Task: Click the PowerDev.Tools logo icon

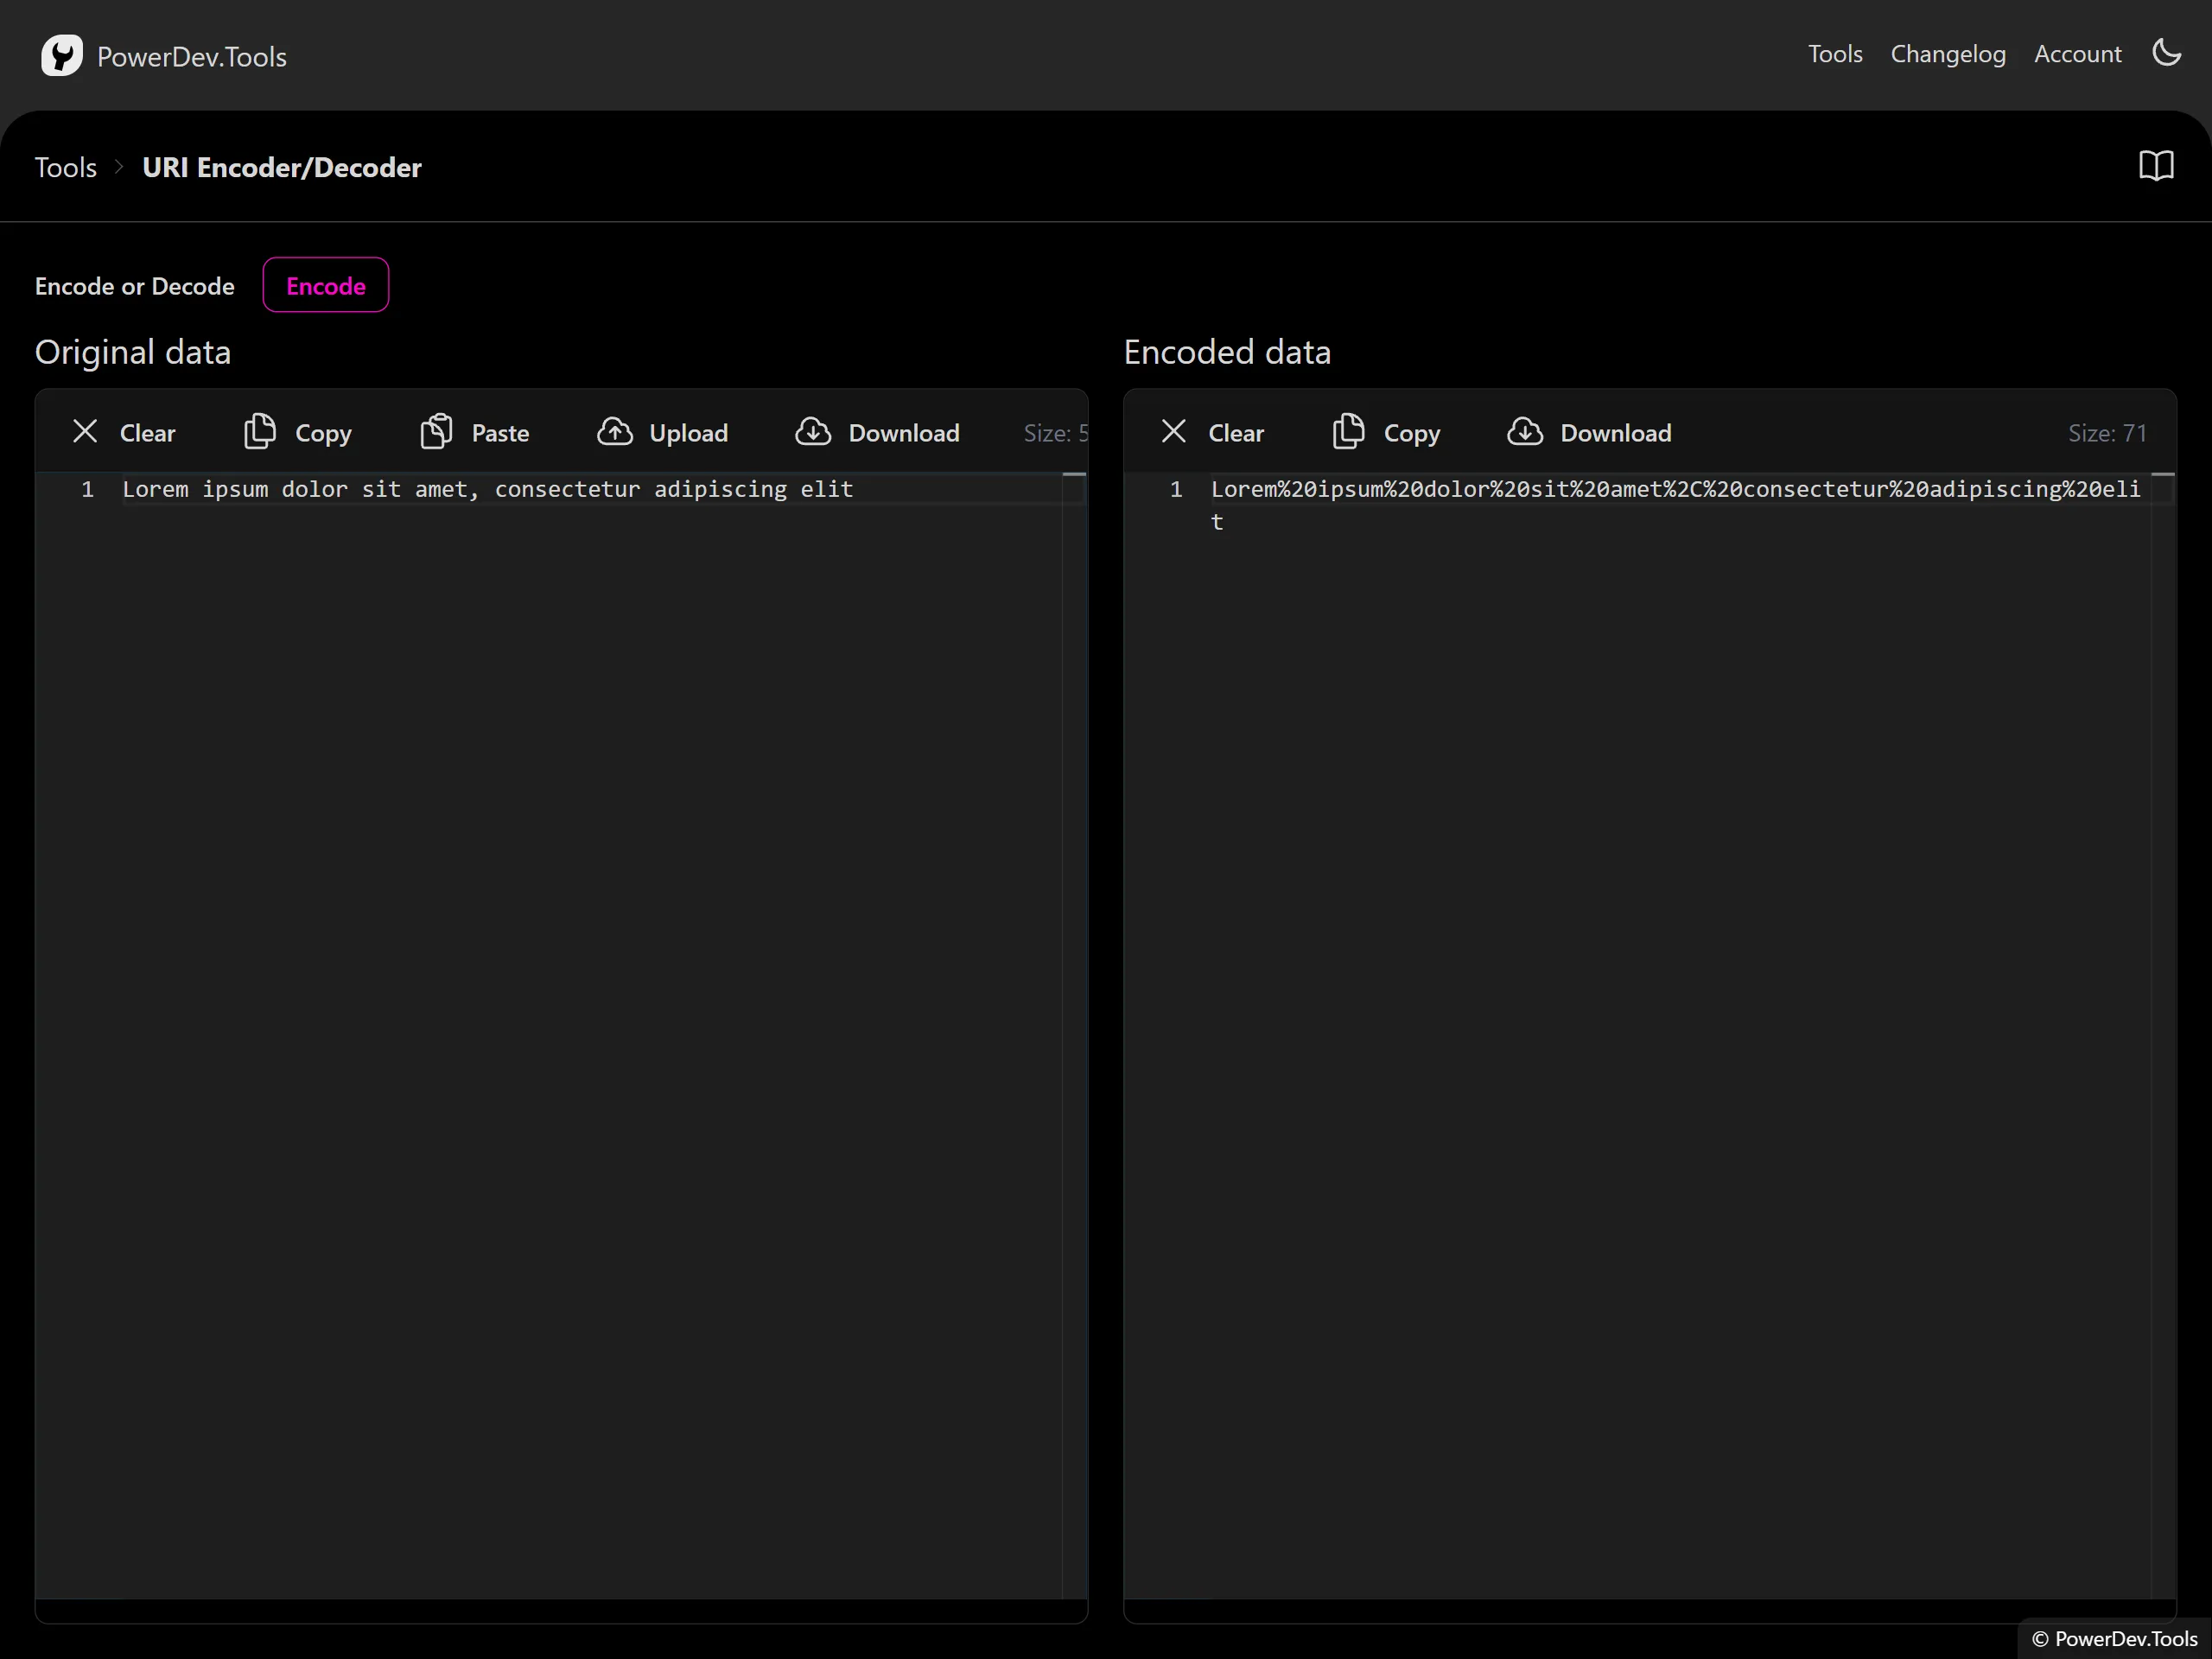Action: pyautogui.click(x=61, y=55)
